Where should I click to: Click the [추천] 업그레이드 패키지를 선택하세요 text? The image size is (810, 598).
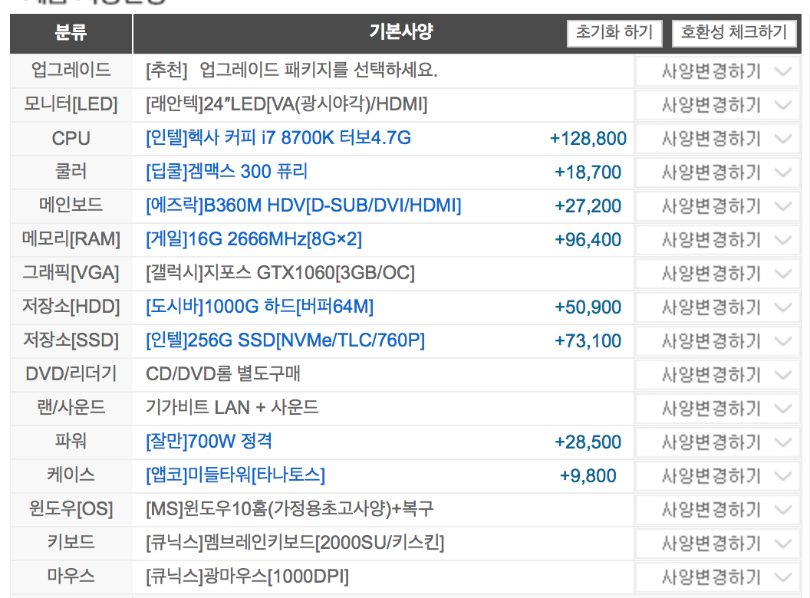291,71
